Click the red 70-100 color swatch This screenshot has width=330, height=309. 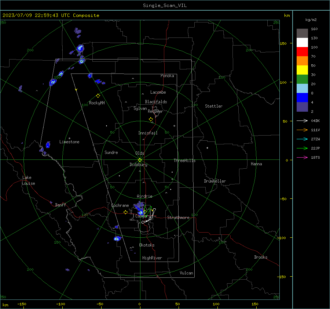(302, 52)
